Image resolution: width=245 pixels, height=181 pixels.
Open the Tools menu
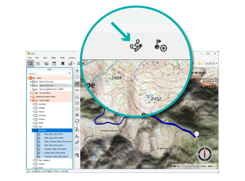pos(62,58)
